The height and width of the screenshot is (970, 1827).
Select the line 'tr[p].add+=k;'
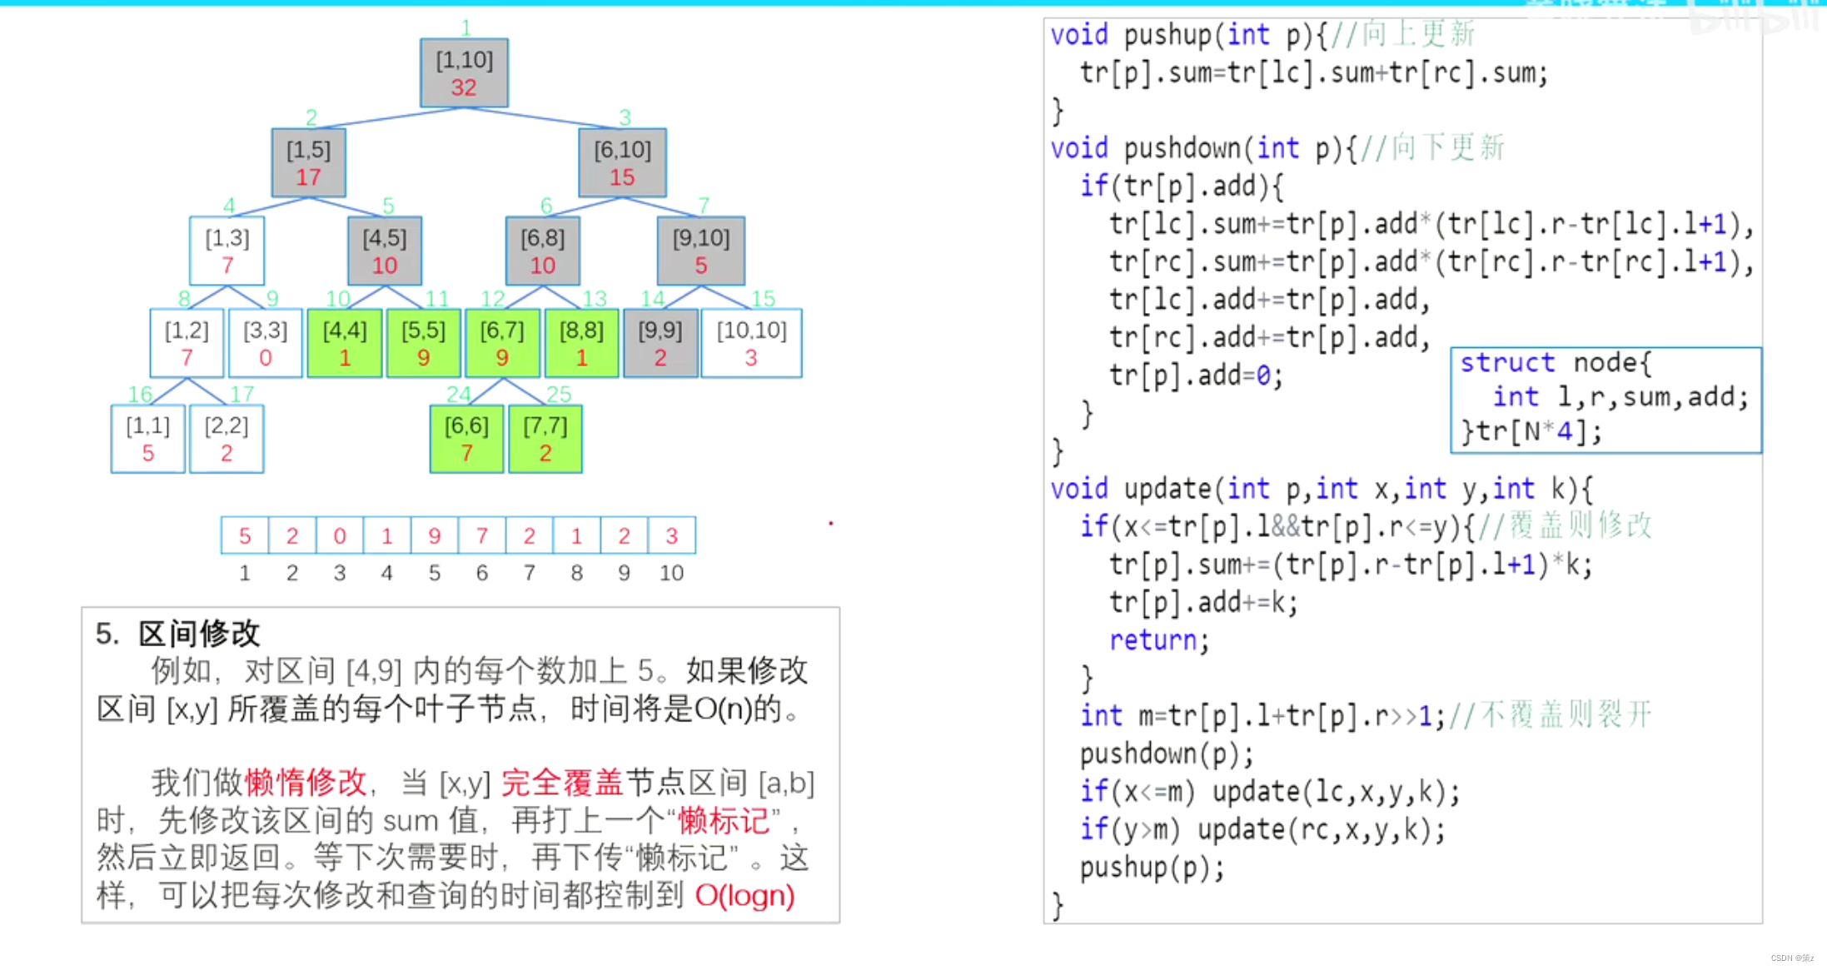click(x=1203, y=603)
